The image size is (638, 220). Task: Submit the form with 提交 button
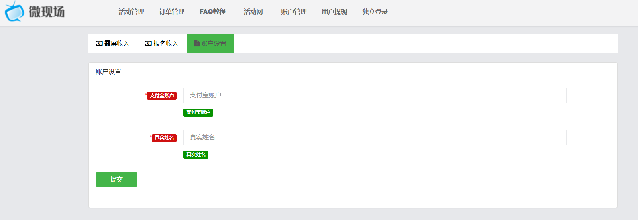116,180
